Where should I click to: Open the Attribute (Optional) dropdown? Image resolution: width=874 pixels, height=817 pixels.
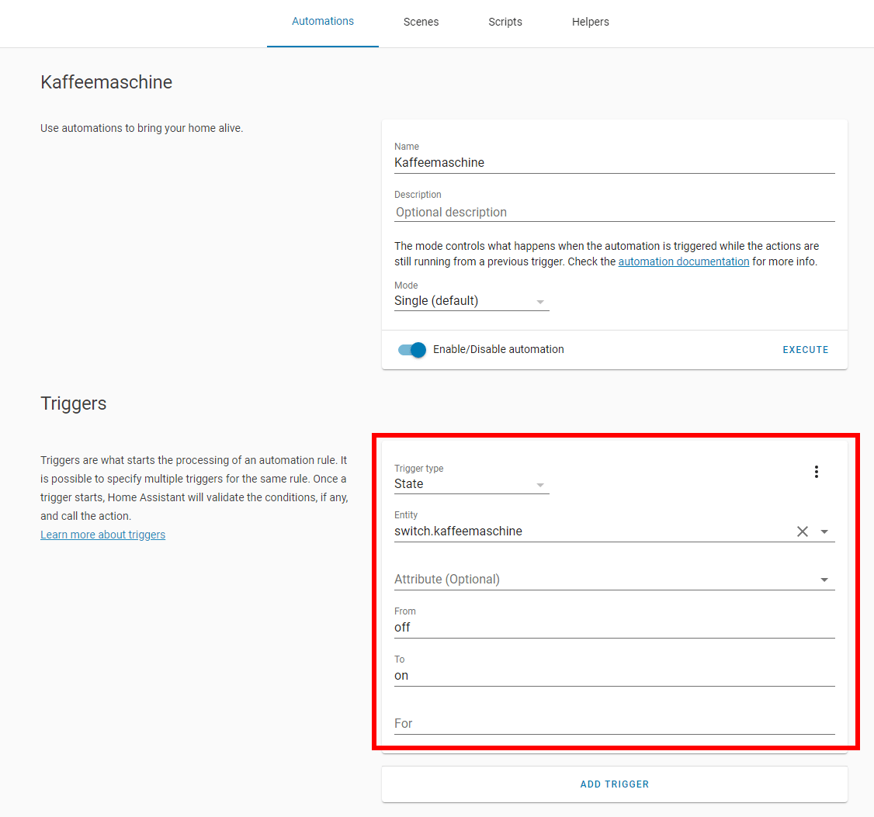click(x=824, y=579)
